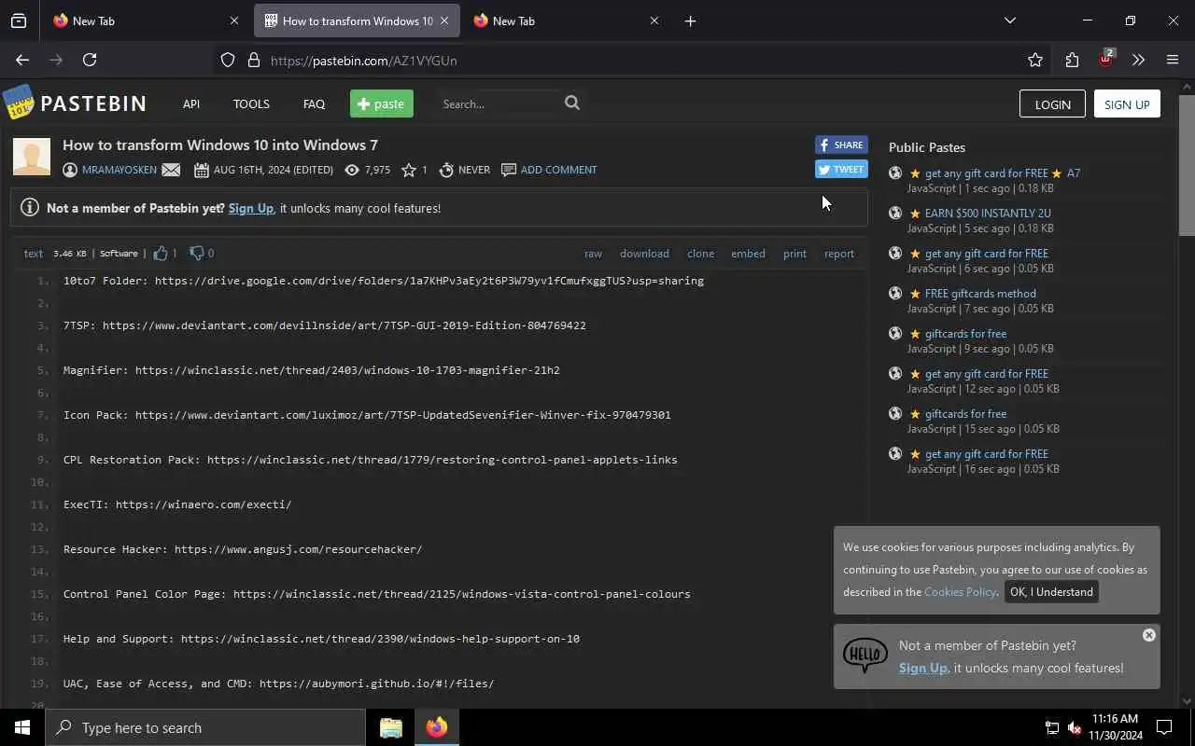The height and width of the screenshot is (746, 1195).
Task: Print the paste
Action: 794,253
